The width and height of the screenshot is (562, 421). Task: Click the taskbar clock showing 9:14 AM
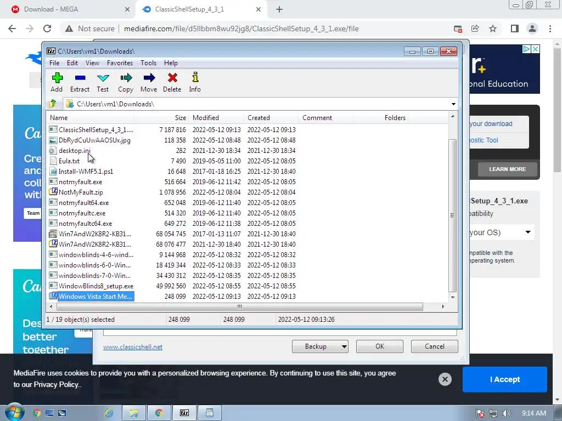click(x=533, y=413)
